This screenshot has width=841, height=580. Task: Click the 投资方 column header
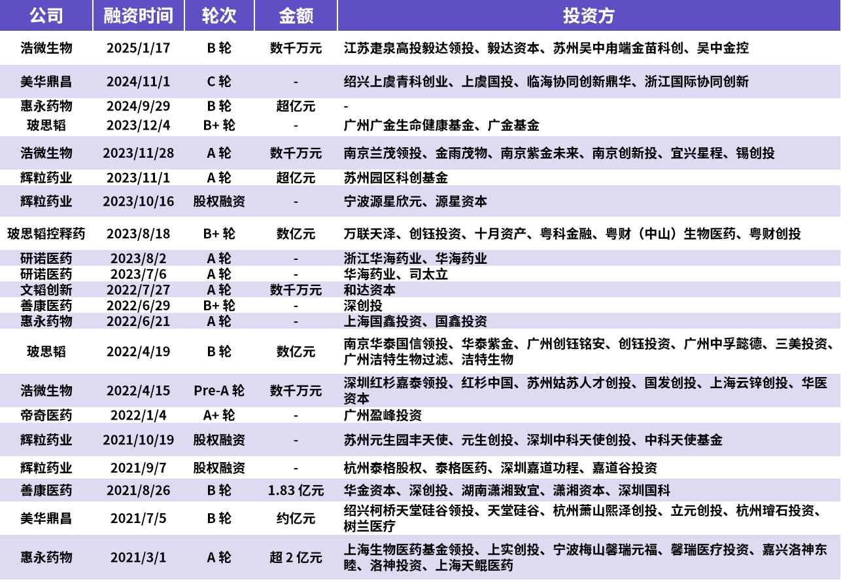click(x=589, y=16)
